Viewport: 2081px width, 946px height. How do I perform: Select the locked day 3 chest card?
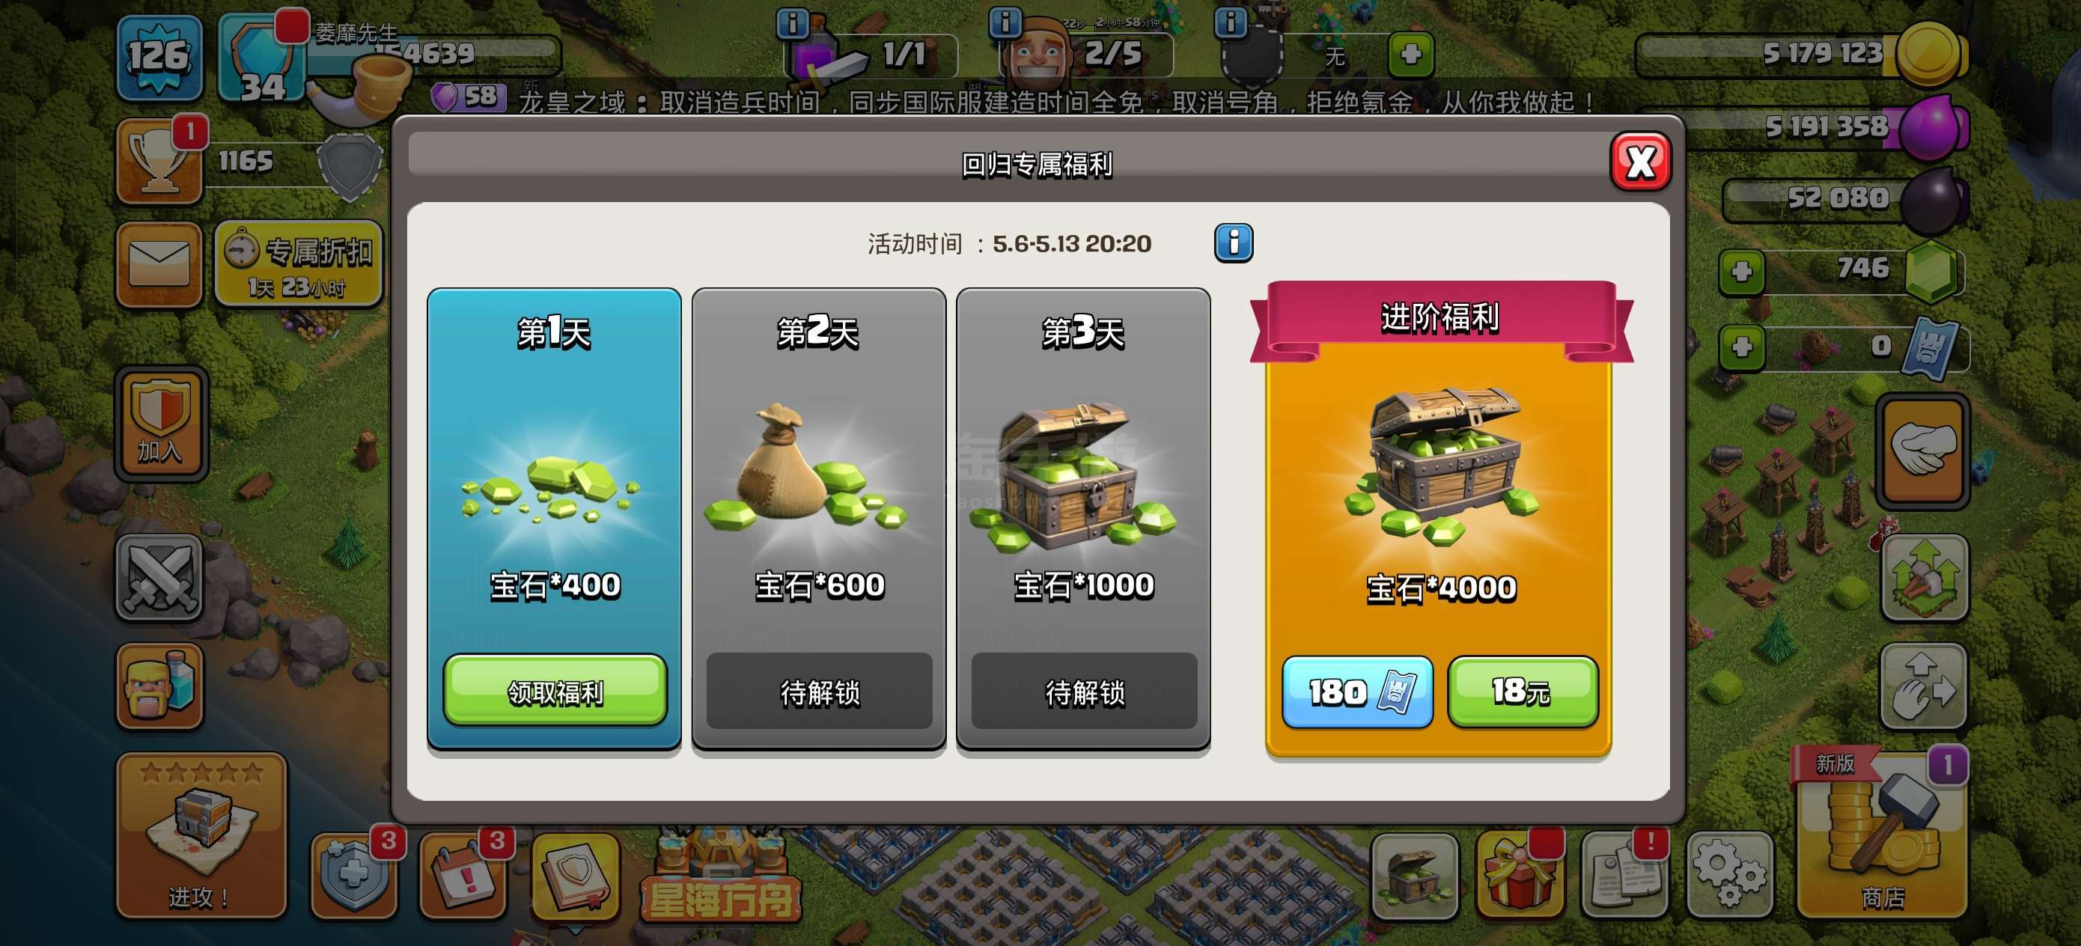click(1082, 519)
